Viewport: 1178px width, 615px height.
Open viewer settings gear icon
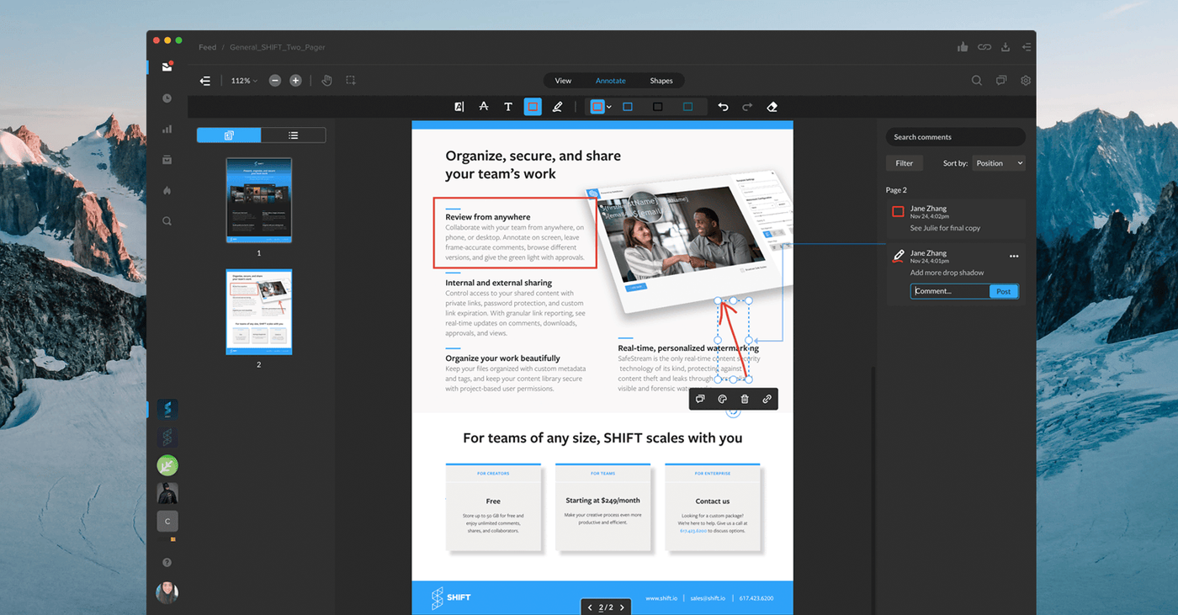click(x=1026, y=81)
